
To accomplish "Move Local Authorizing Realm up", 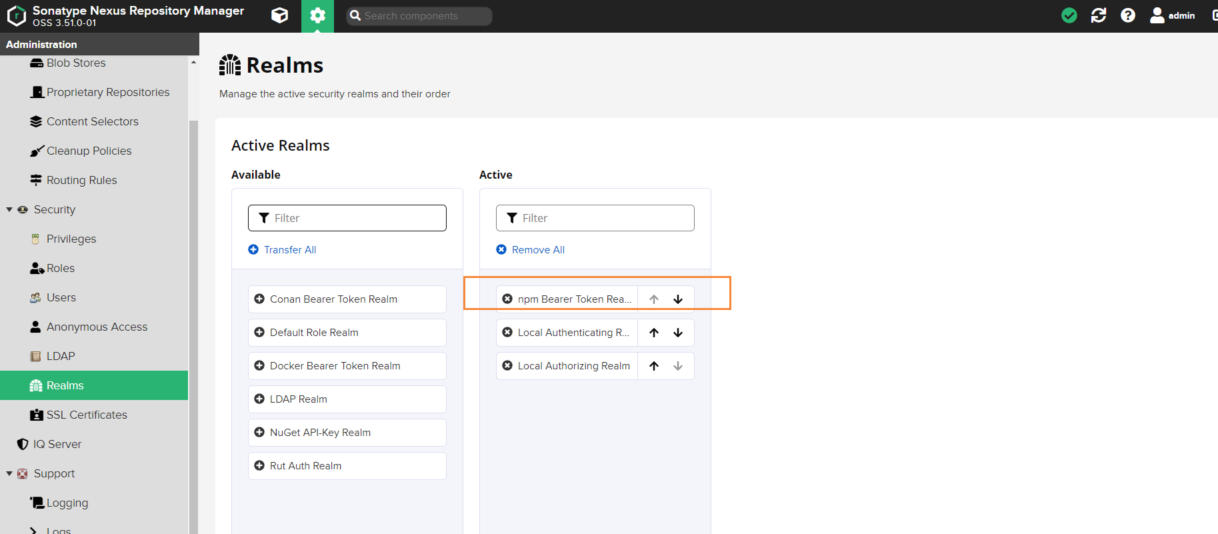I will click(x=654, y=366).
